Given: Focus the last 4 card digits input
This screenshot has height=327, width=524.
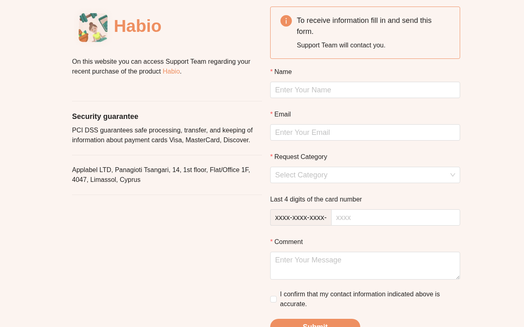Looking at the screenshot, I should pos(395,217).
